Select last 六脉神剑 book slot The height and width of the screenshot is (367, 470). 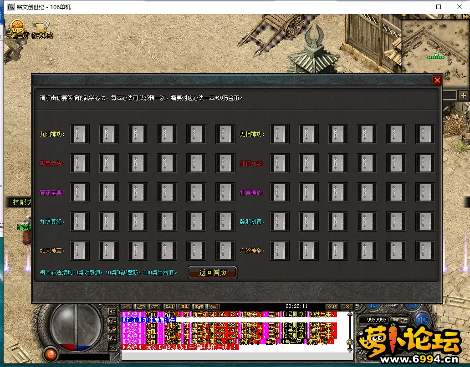(x=425, y=250)
